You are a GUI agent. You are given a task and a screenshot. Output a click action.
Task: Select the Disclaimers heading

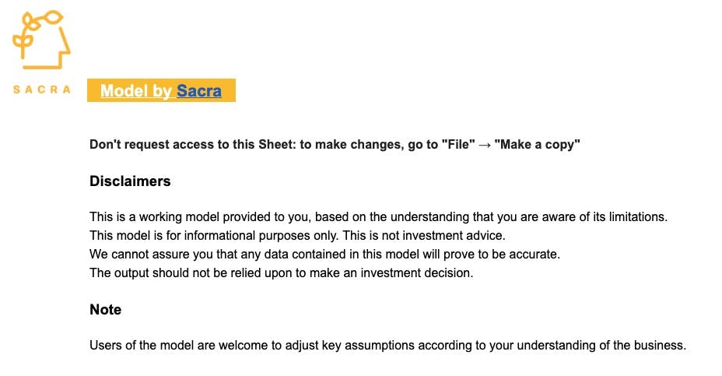(130, 181)
